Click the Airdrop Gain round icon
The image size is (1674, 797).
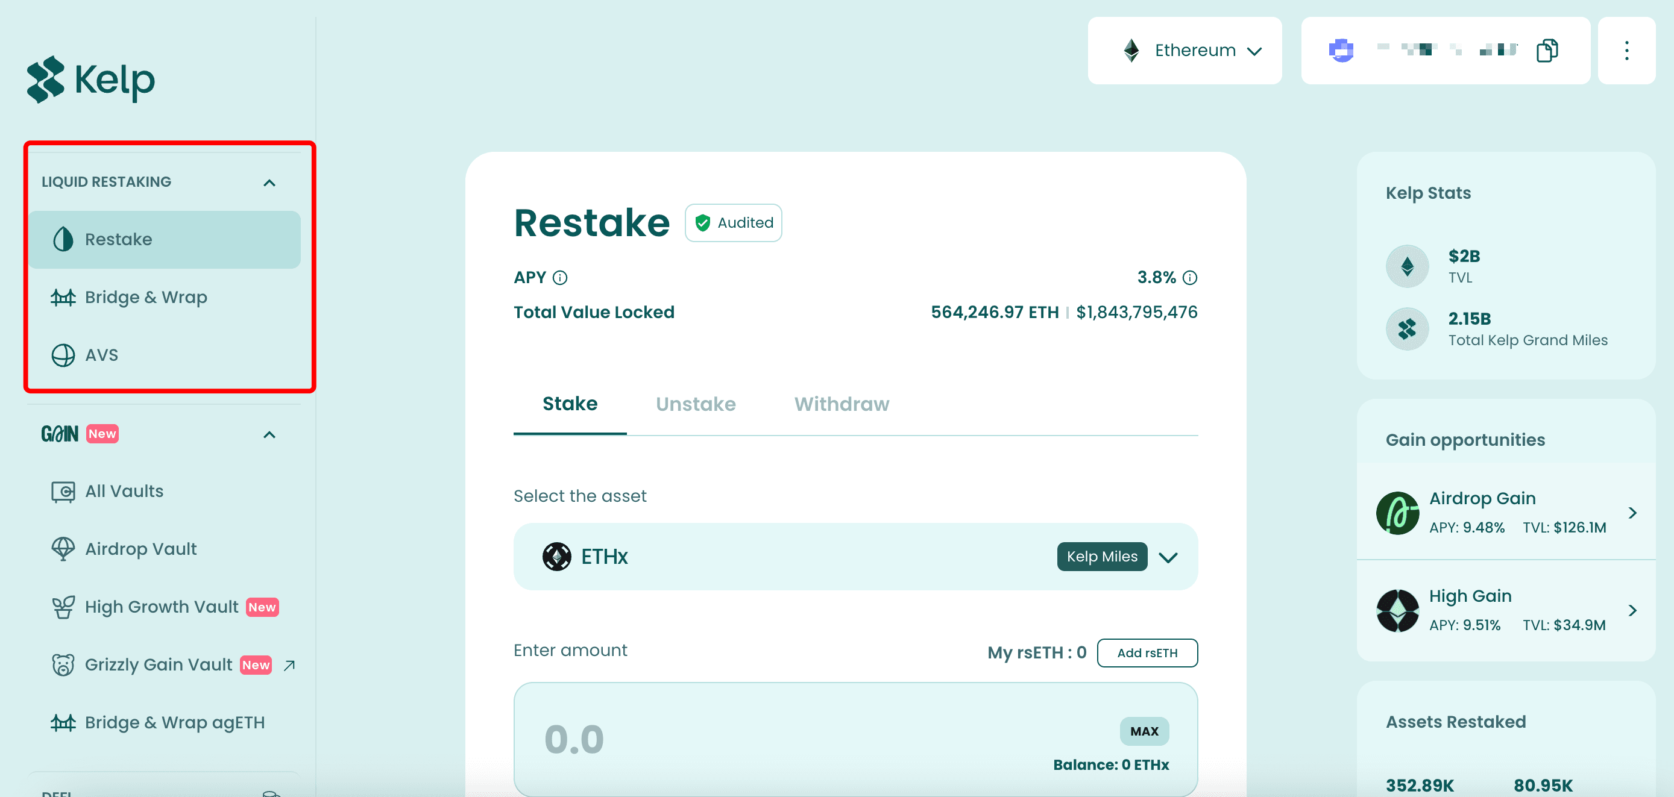1397,513
